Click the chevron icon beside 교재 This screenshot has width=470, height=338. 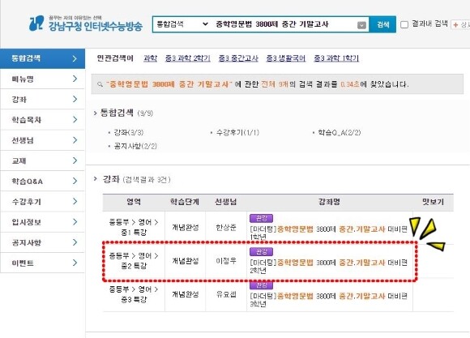tap(75, 160)
